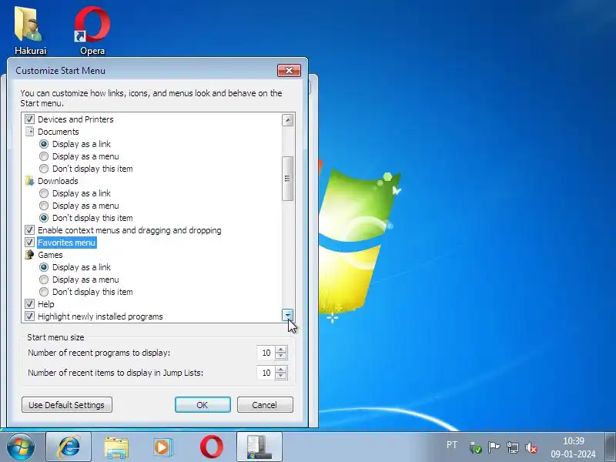Open the Hakurai desktop folder icon
The image size is (616, 462).
(30, 30)
